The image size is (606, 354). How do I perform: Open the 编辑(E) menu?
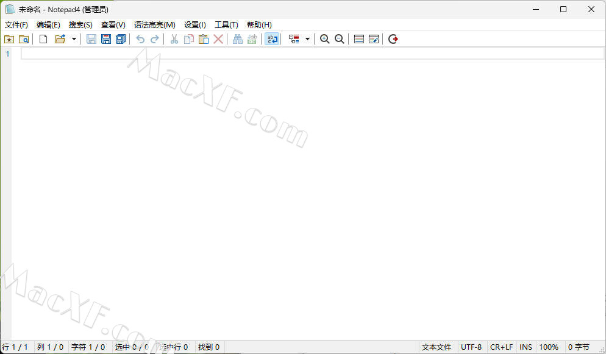pos(48,25)
